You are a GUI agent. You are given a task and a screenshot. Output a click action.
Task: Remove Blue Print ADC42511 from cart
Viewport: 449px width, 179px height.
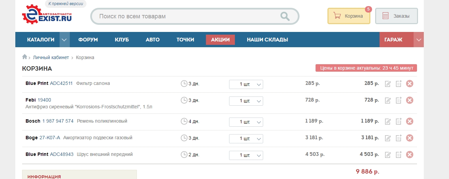pos(410,84)
